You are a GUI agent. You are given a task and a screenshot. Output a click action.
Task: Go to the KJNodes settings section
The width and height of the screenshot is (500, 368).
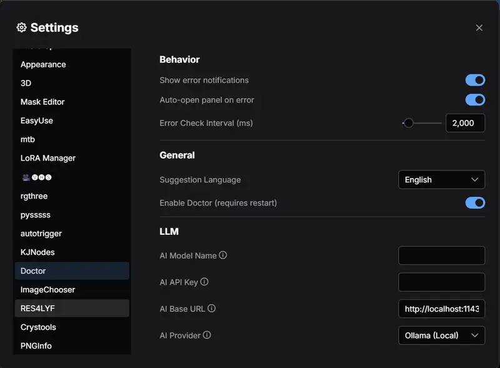pyautogui.click(x=37, y=252)
